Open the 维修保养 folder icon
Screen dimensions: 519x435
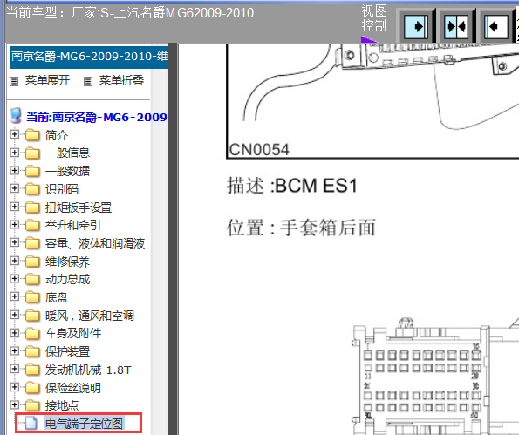(x=32, y=261)
